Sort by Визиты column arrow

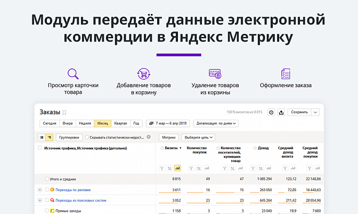181,148
